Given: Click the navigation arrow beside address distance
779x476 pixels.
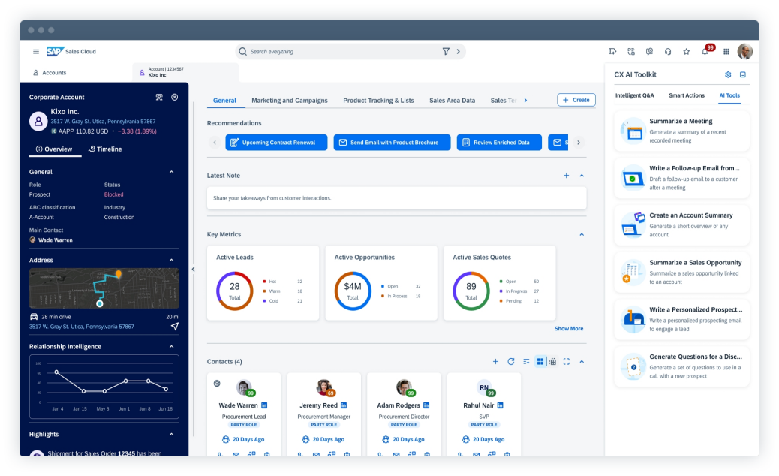Looking at the screenshot, I should coord(174,327).
